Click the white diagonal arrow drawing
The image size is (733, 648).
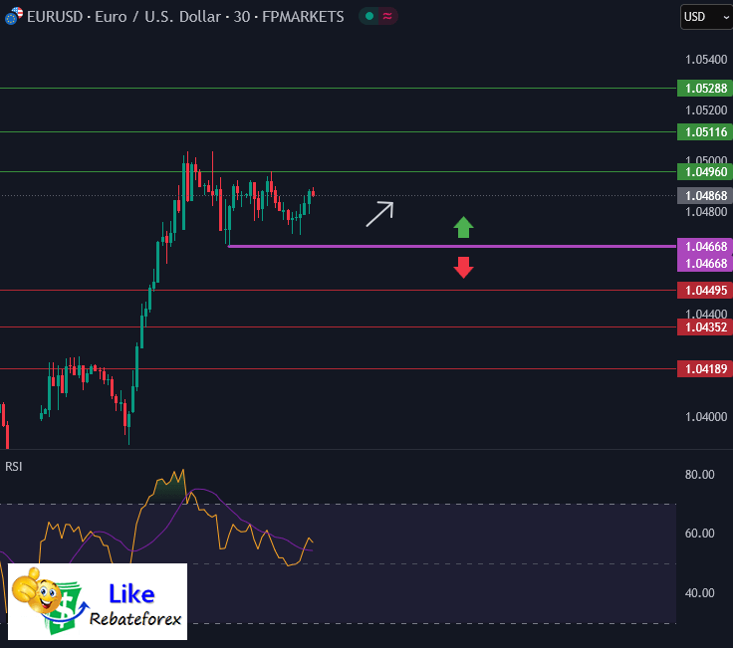[379, 214]
